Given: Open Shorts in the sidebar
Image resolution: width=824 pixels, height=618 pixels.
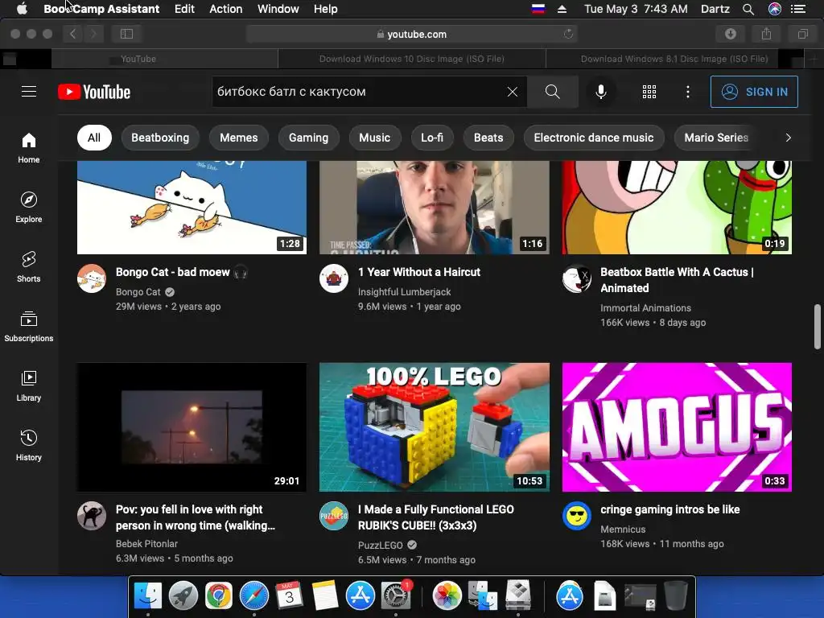Looking at the screenshot, I should coord(29,267).
